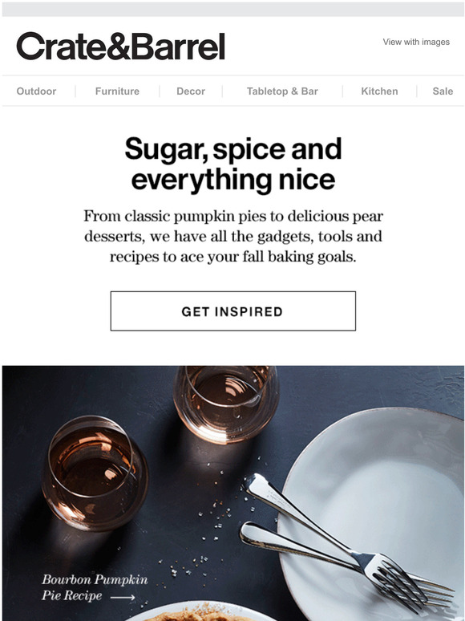
Task: Click the Crate&Barrel logo
Action: tap(121, 47)
